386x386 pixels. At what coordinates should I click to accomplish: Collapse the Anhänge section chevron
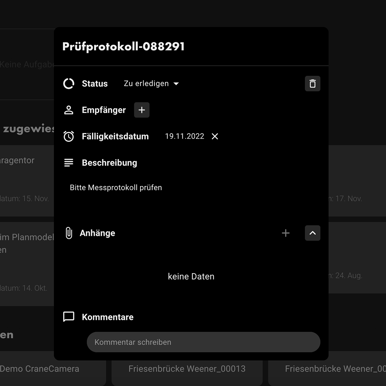(x=312, y=233)
